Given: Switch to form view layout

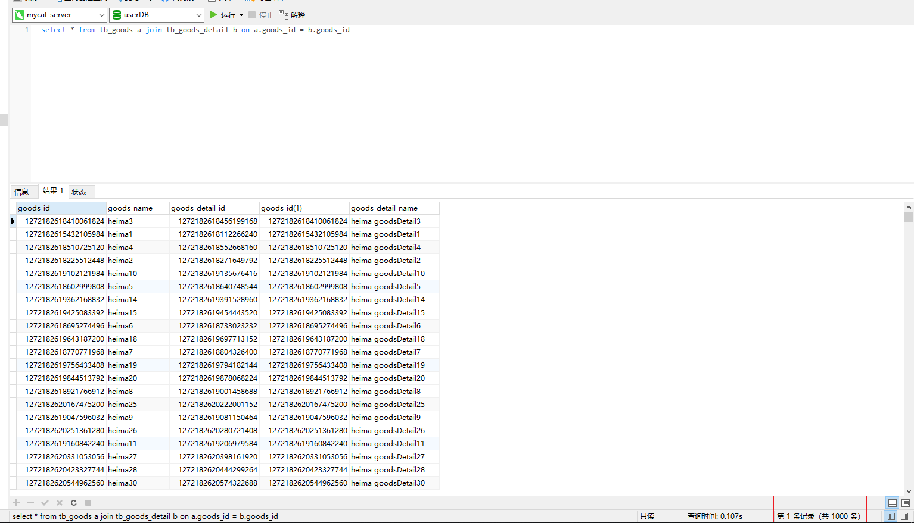Looking at the screenshot, I should pos(905,503).
